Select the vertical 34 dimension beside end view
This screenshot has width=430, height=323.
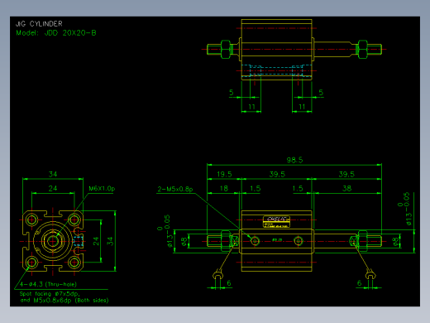[x=110, y=241]
